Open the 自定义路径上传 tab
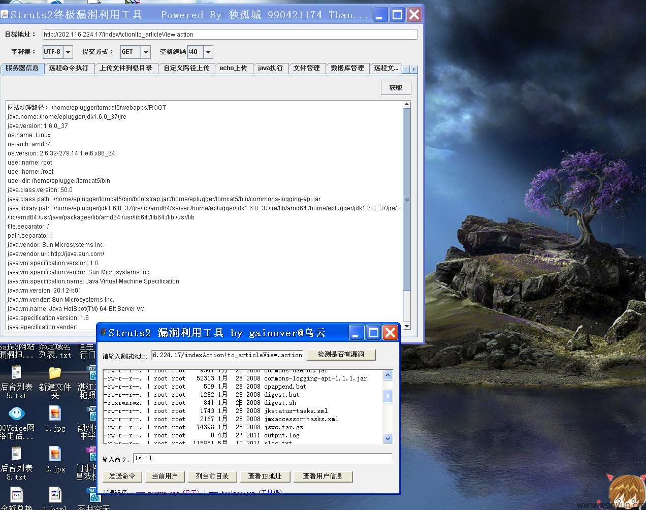Screen dimensions: 646x510 pyautogui.click(x=186, y=68)
